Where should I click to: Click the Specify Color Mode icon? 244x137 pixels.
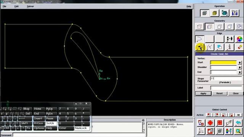(x=229, y=131)
